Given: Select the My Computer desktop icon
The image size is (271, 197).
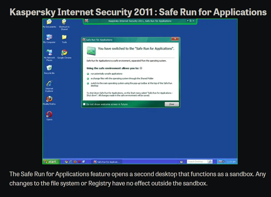Looking at the screenshot, I should tap(49, 39).
